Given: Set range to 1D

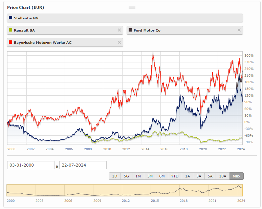Looking at the screenshot, I should [x=115, y=176].
